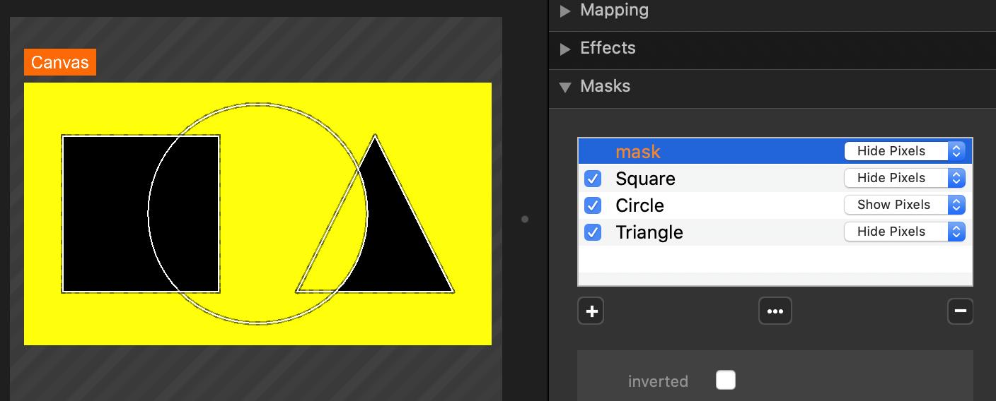Click the orange Canvas label
Screen dimensions: 996x401
tap(60, 62)
